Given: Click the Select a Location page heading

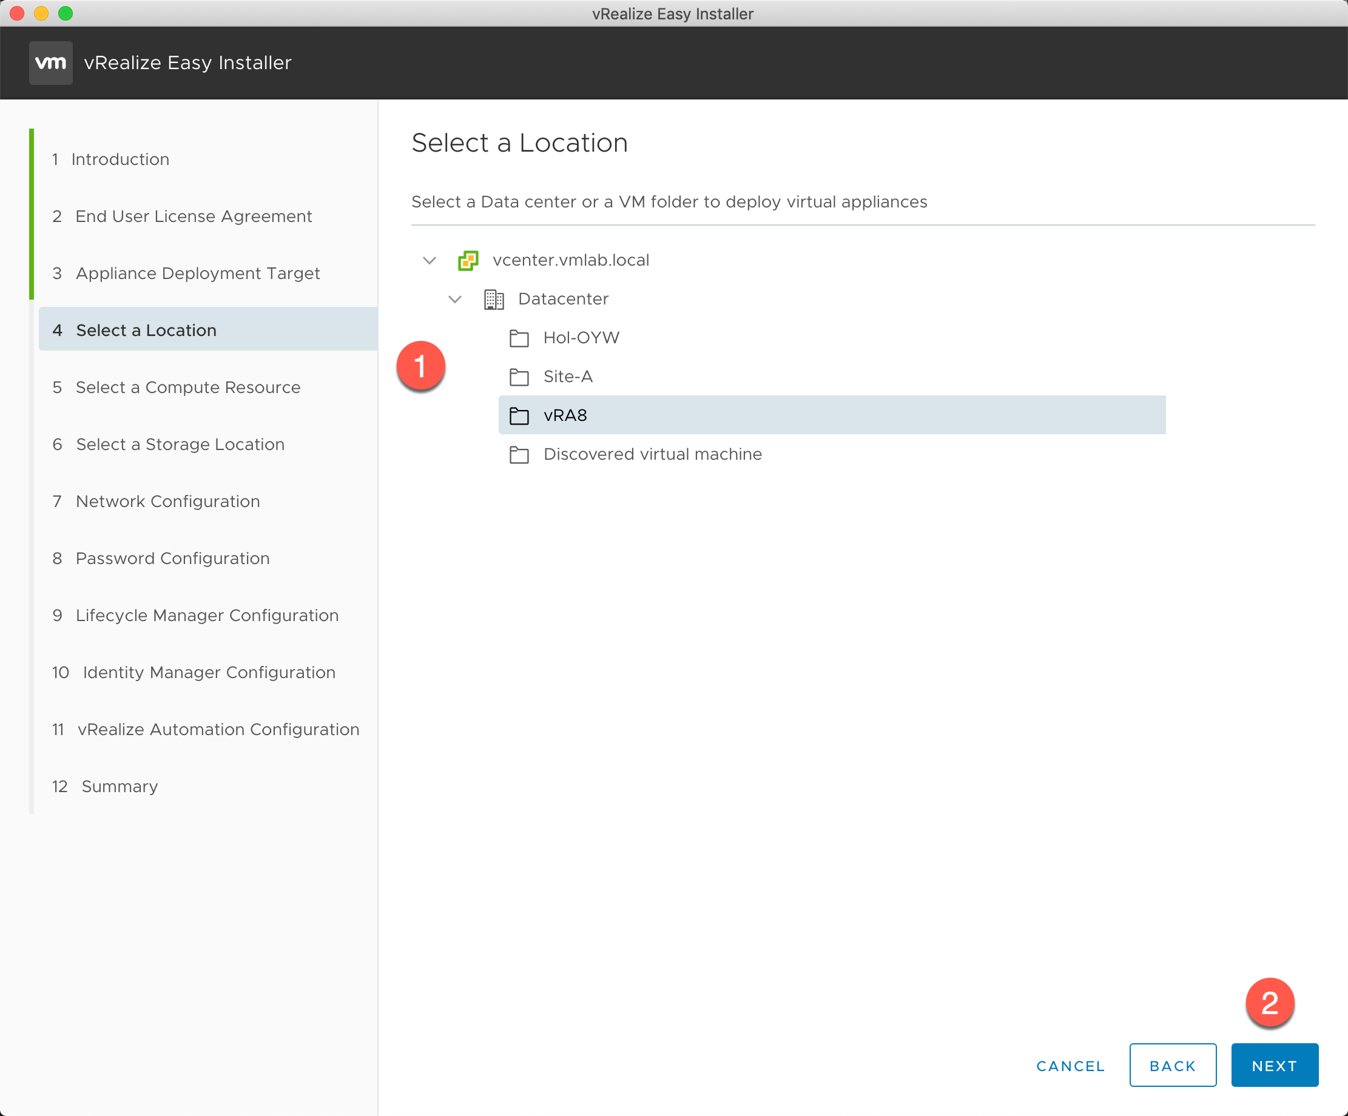Looking at the screenshot, I should pyautogui.click(x=519, y=143).
